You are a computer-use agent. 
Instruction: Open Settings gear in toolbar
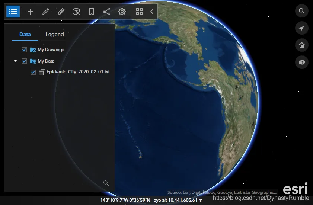click(122, 12)
